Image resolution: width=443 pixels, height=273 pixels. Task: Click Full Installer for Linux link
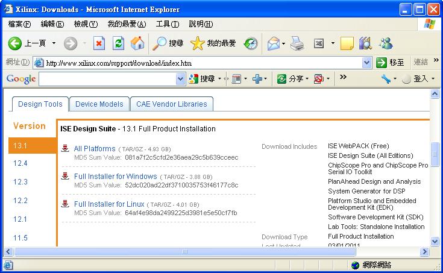click(110, 204)
